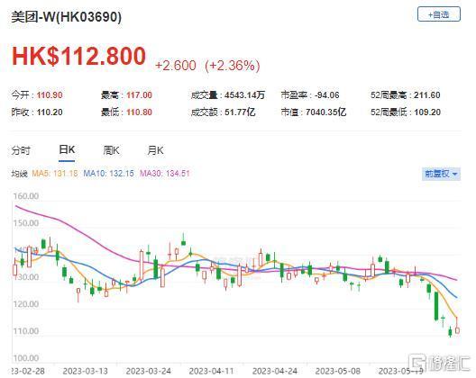The image size is (476, 378).
Task: Open the 周K weekly chart tab
Action: tap(111, 150)
